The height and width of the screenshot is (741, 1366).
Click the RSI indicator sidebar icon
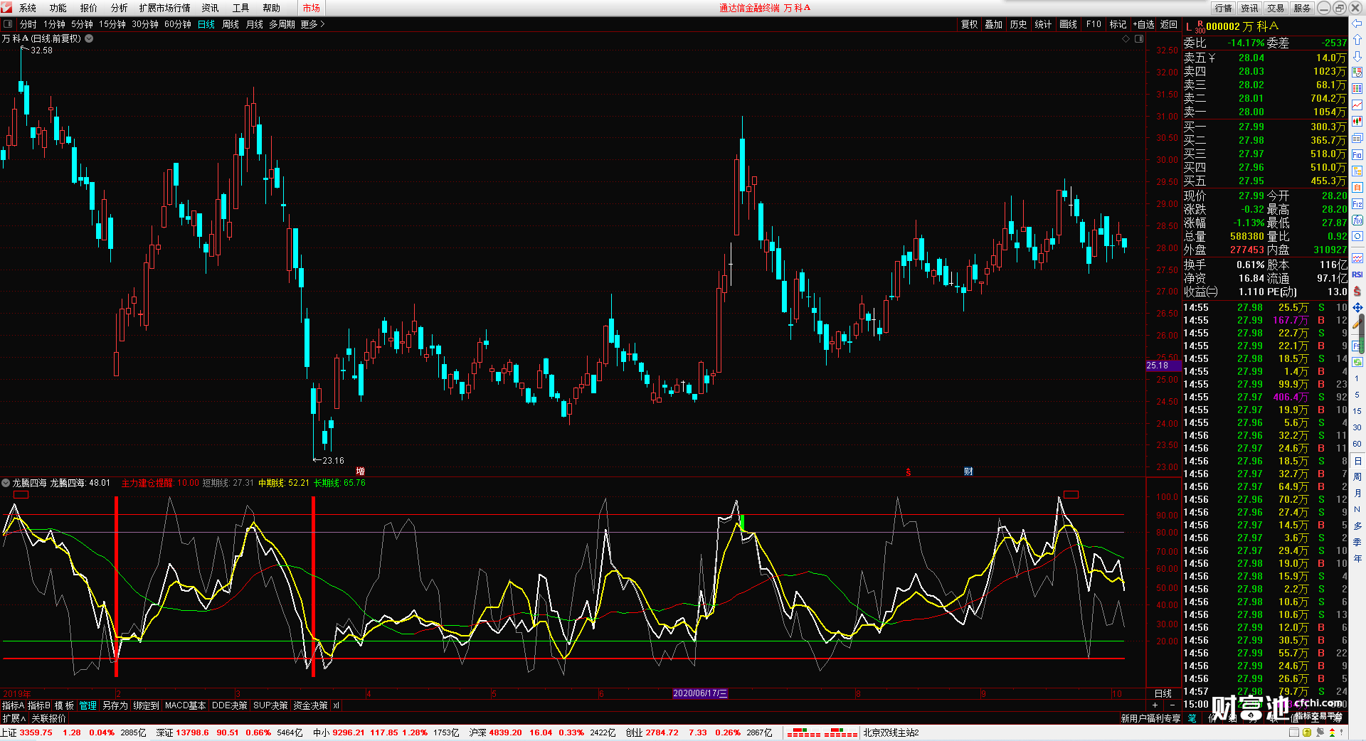(x=1357, y=274)
